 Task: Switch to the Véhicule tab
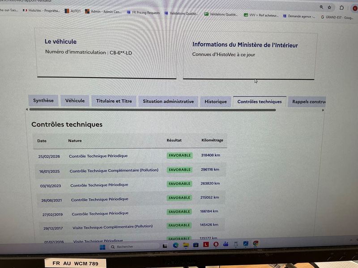75,101
